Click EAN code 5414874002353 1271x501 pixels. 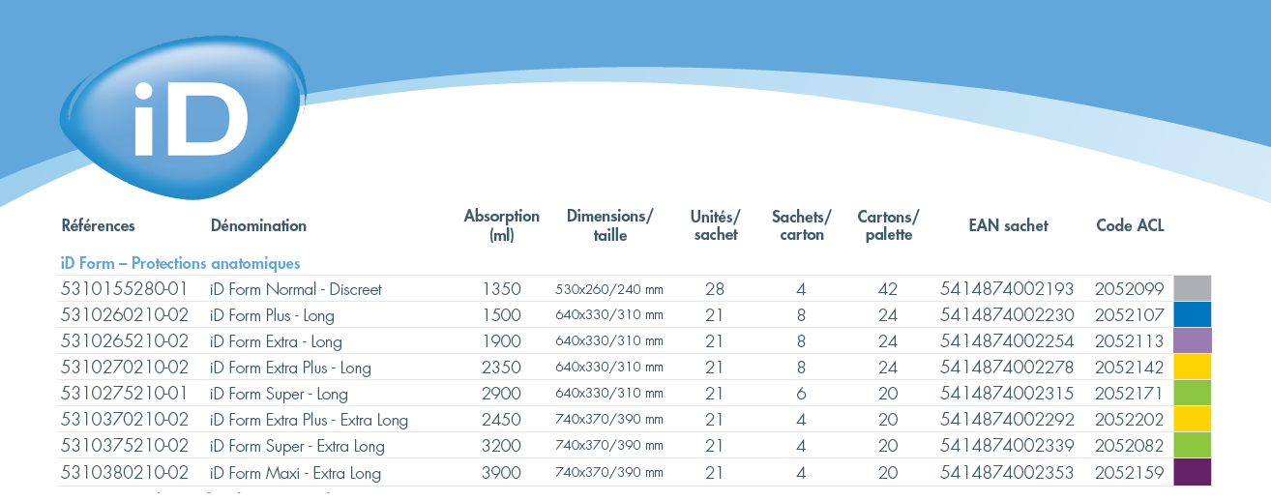[1007, 473]
